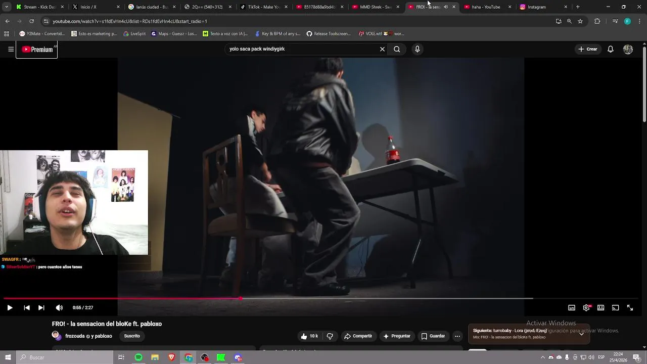Click the Compartir share button
This screenshot has height=364, width=647.
tap(358, 336)
